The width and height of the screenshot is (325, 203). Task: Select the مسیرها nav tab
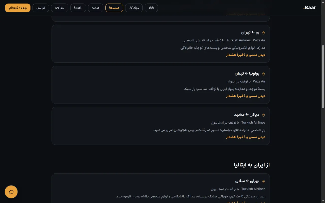pos(114,8)
